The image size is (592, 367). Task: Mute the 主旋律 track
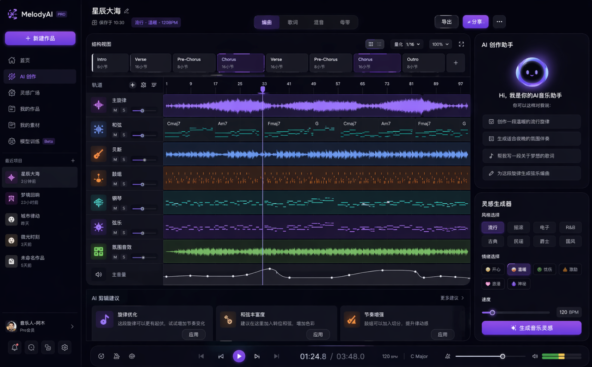115,110
